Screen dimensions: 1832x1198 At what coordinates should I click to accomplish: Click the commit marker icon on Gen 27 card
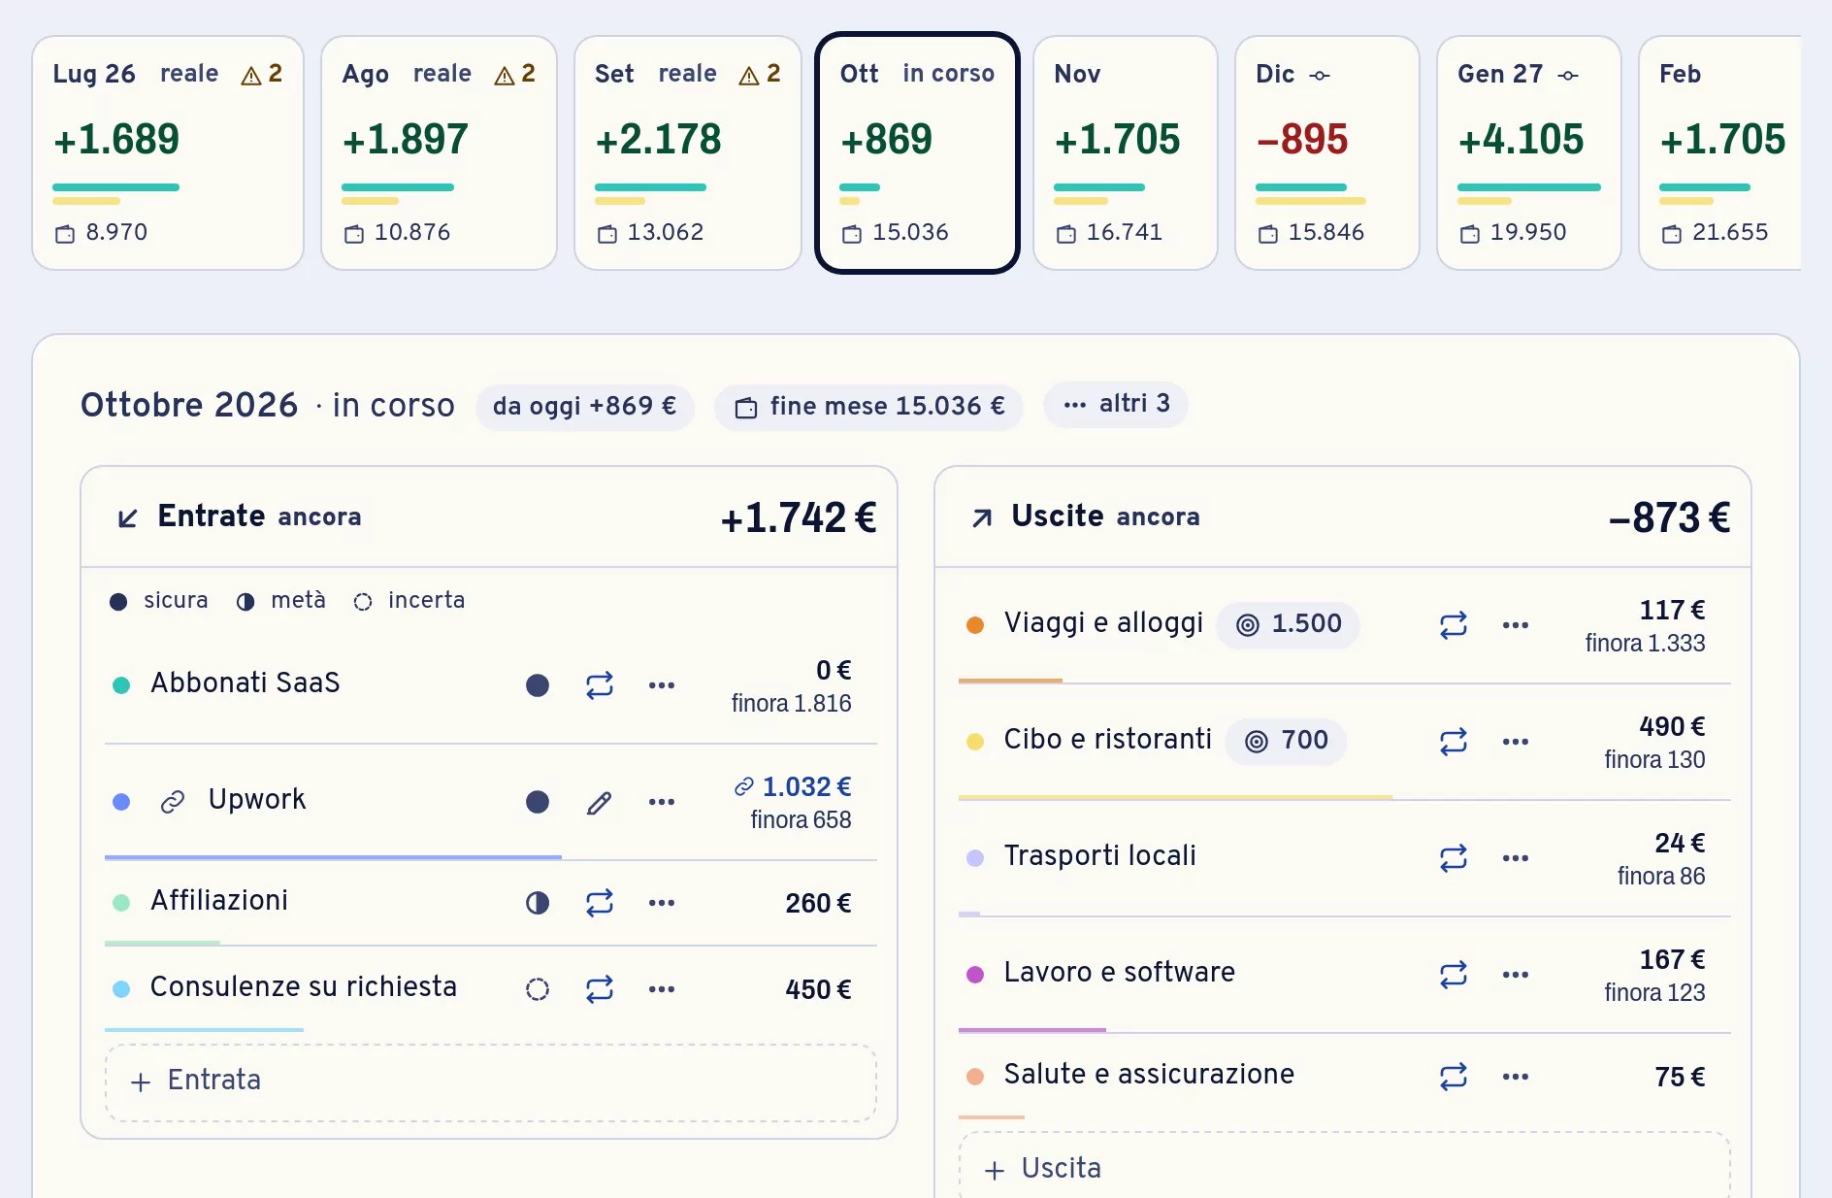pos(1568,75)
